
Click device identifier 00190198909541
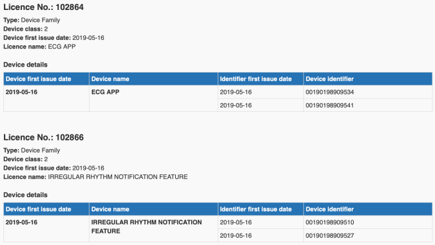point(330,105)
